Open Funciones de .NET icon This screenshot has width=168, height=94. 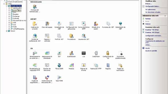pyautogui.click(x=108, y=24)
